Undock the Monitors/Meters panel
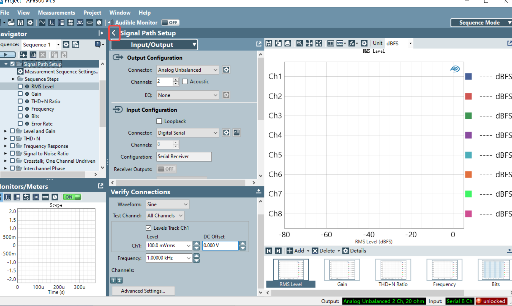 101,186
